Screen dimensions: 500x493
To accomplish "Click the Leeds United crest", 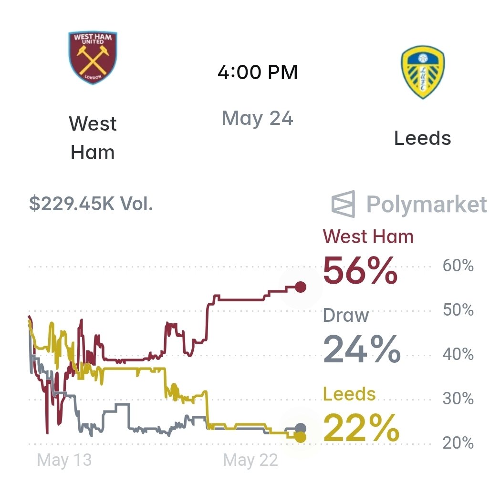I will coord(423,72).
